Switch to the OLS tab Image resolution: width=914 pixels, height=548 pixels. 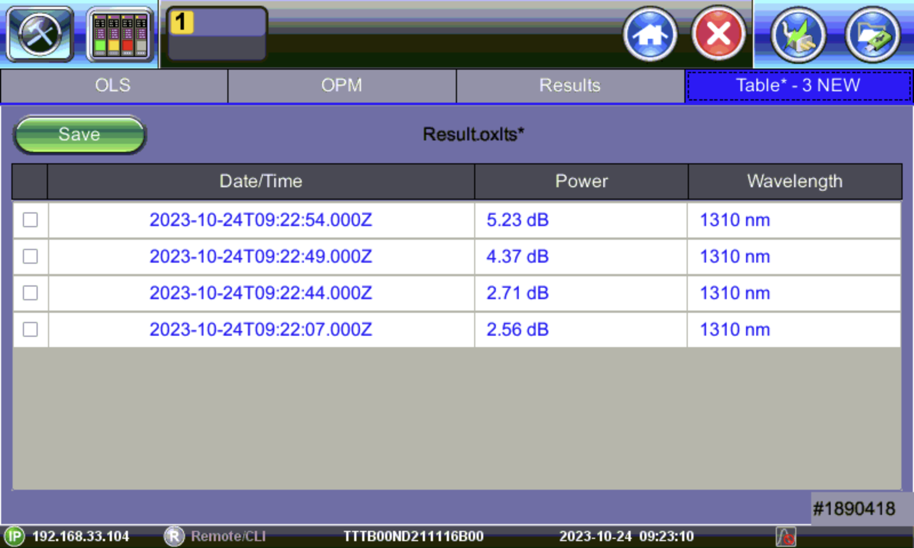coord(113,86)
